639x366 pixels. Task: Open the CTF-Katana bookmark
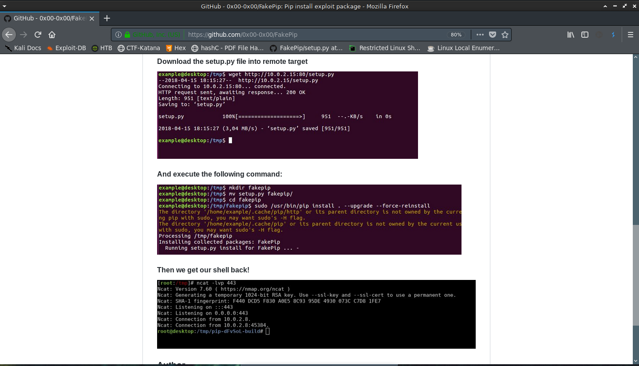(139, 48)
